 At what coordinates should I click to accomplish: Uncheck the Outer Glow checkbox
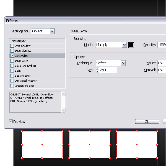(12, 56)
